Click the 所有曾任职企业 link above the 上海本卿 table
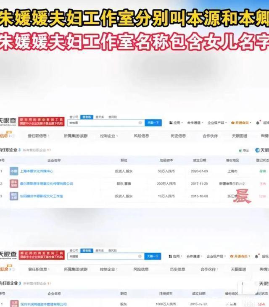This screenshot has height=307, width=269. coord(37,150)
